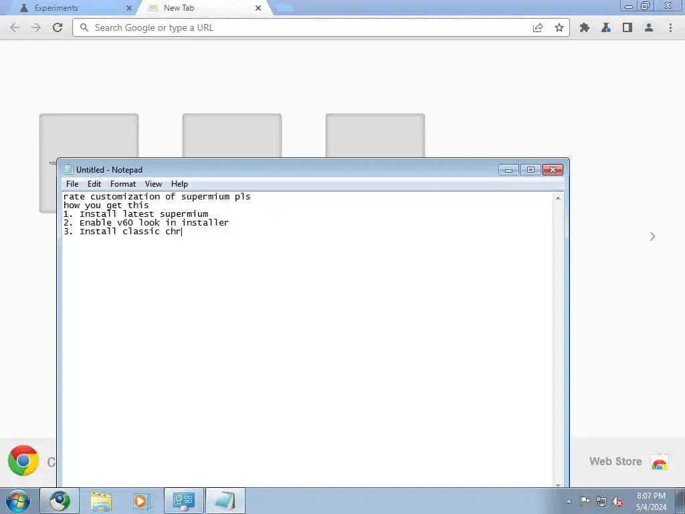Restore down the browser window
This screenshot has height=514, width=685.
(646, 6)
